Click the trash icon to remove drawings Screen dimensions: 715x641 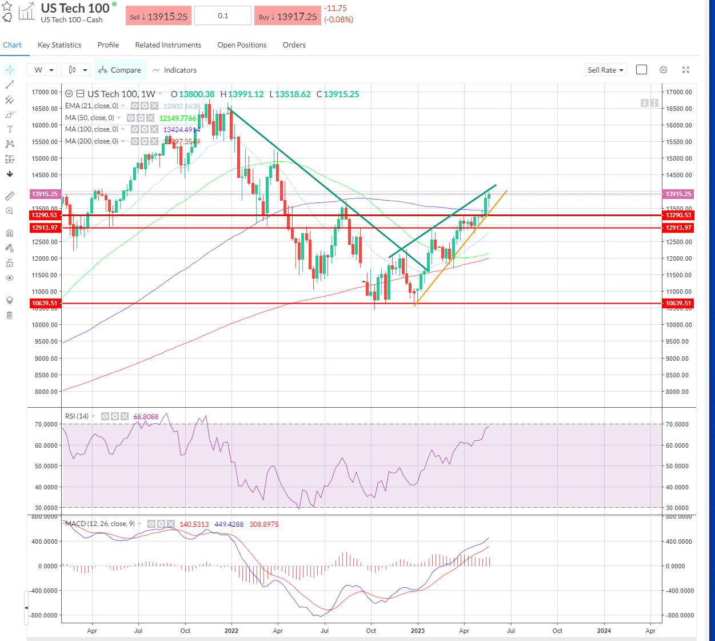(10, 315)
